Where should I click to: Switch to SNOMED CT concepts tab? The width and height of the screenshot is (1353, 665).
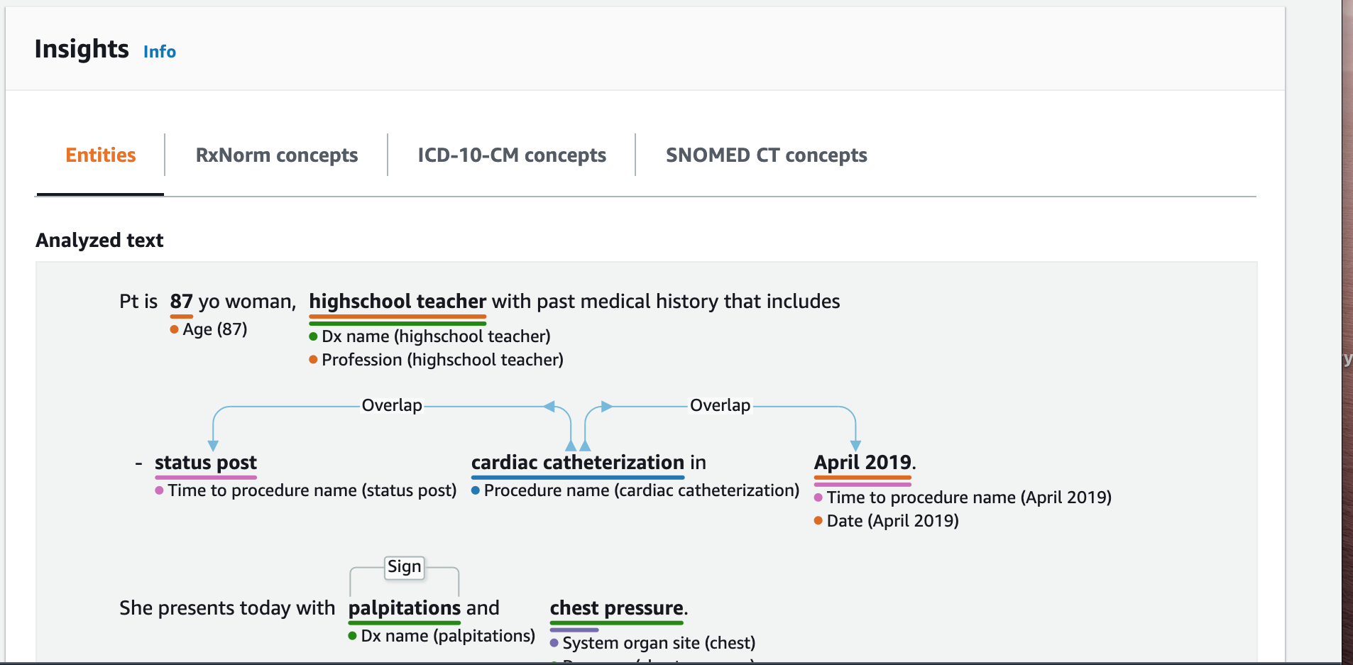pos(766,155)
